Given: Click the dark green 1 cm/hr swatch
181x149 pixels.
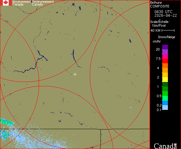Looking at the screenshot, I should (x=165, y=84).
